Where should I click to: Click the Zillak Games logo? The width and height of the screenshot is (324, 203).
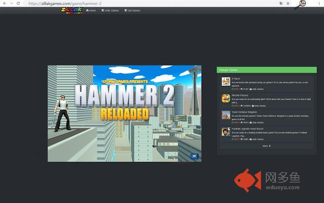coord(72,10)
